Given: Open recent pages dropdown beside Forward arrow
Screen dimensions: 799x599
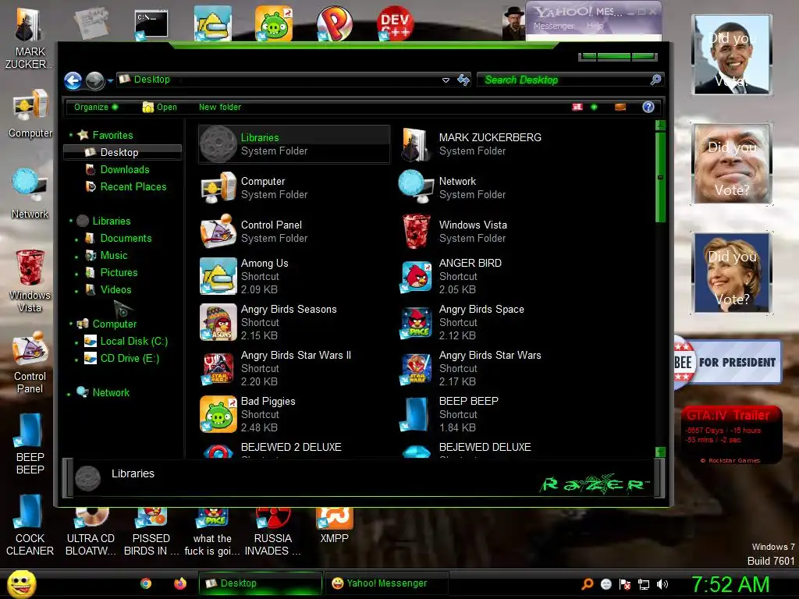Looking at the screenshot, I should tap(110, 80).
